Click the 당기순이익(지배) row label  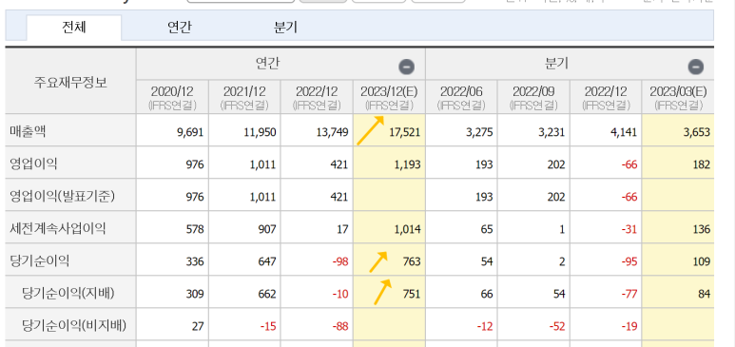(68, 294)
